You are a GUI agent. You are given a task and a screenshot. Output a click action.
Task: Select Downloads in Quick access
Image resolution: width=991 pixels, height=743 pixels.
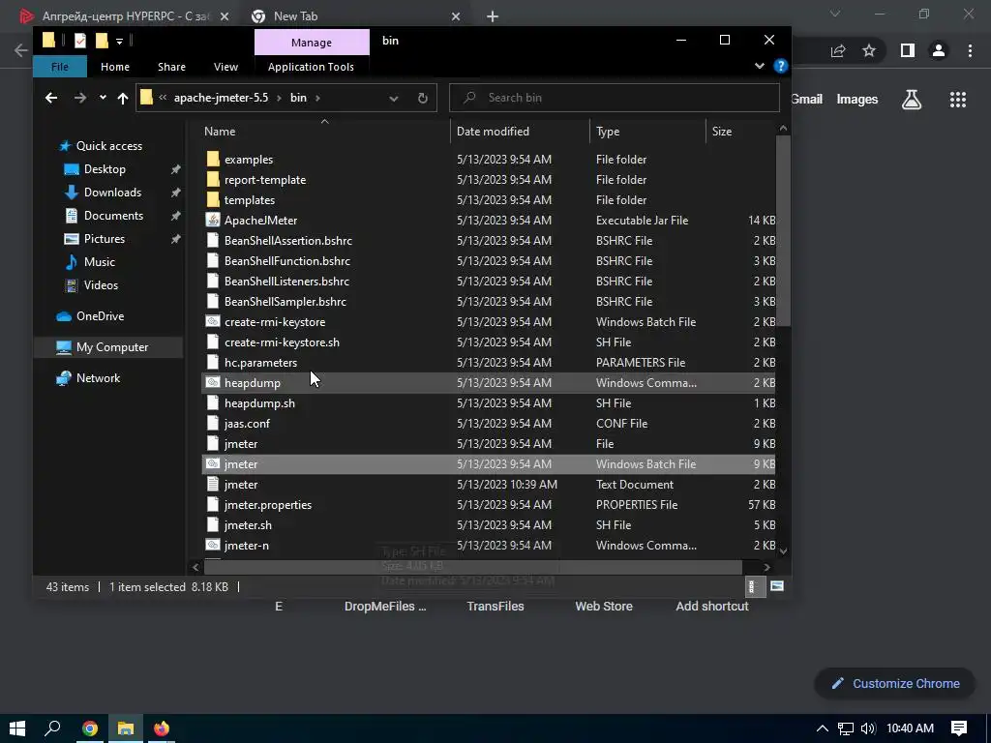point(112,193)
